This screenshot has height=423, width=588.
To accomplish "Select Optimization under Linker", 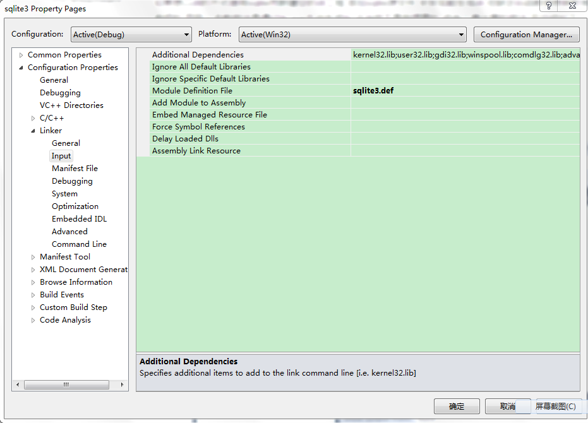I will 75,206.
